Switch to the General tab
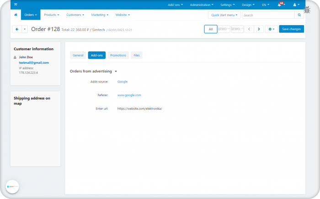 click(x=78, y=55)
